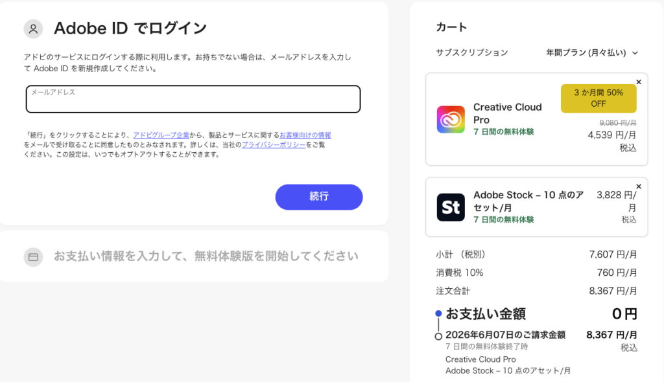Remove Adobe Stock item from the cart

(639, 186)
